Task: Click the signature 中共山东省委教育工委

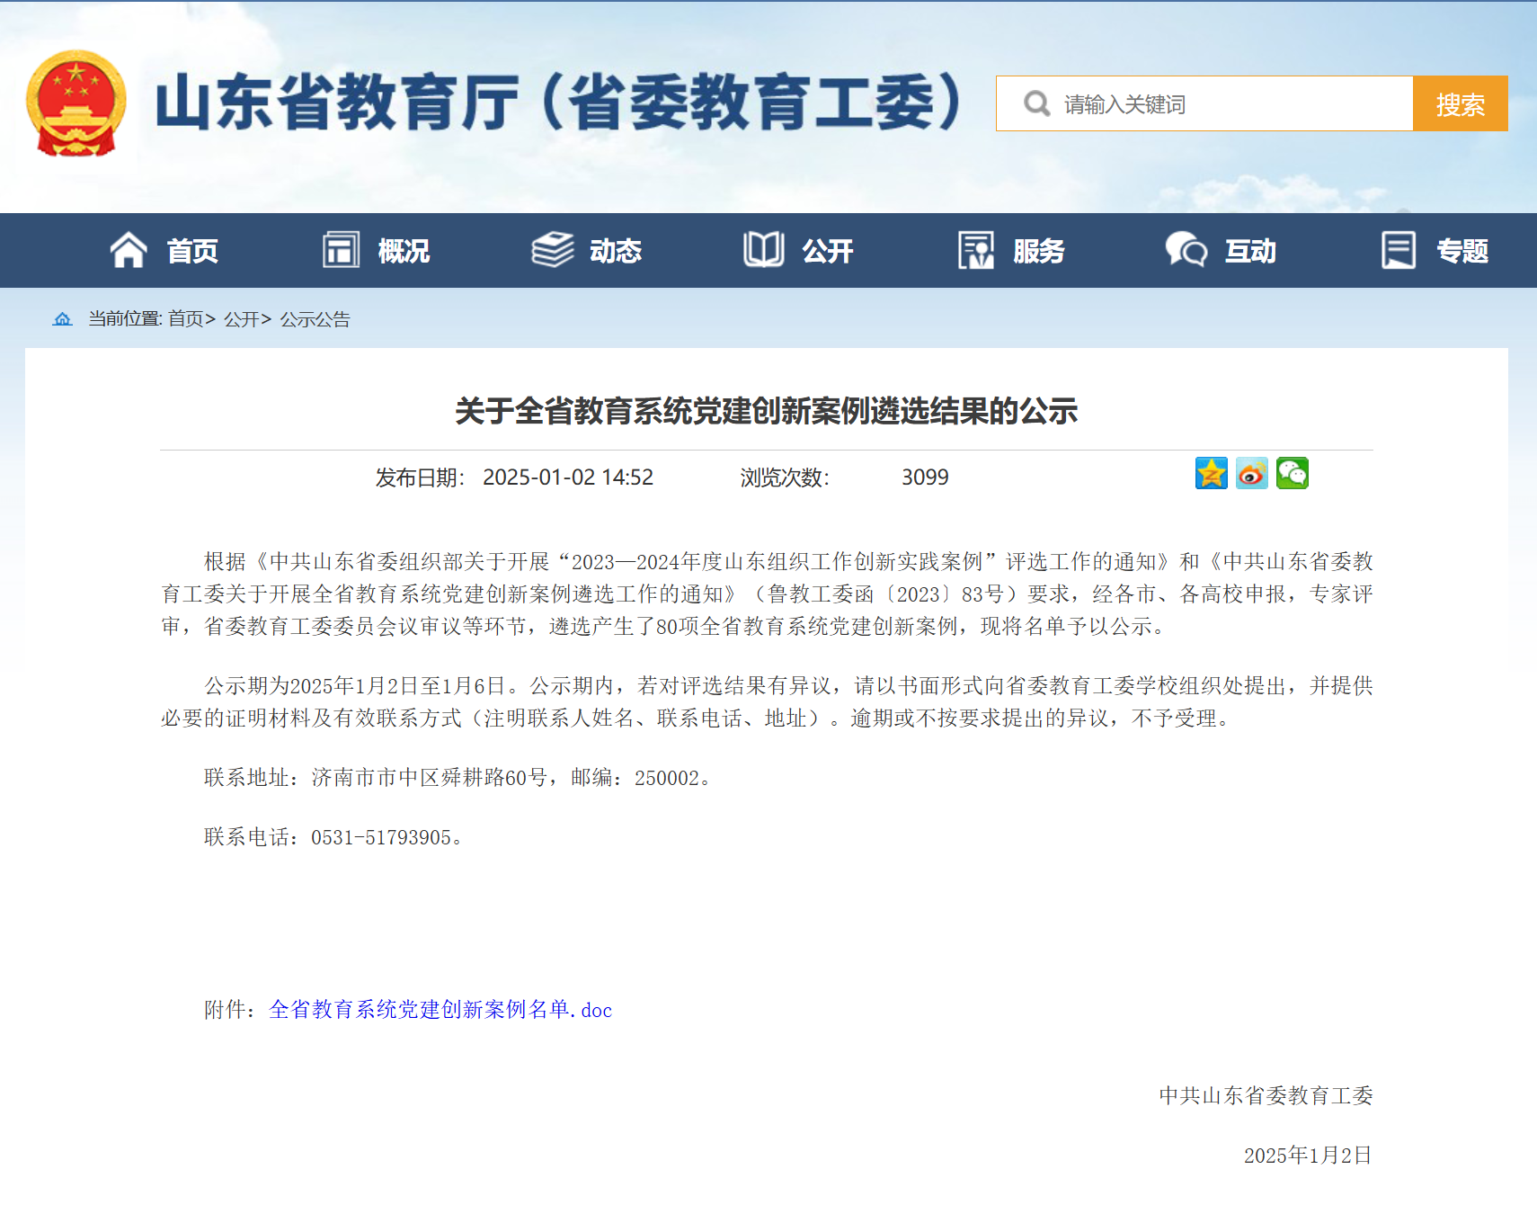Action: click(1266, 1095)
